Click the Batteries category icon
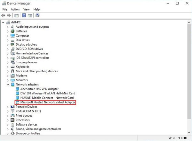Viewport: 192px width, 141px height. [12, 31]
